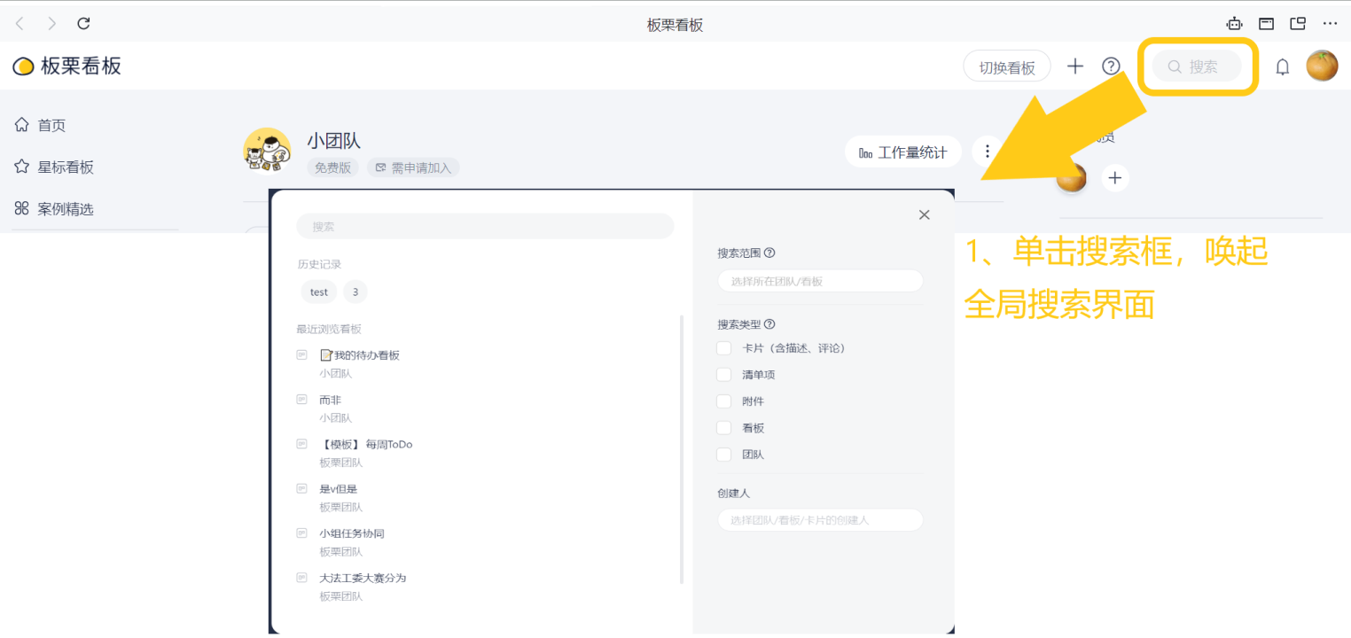Click the 切换看板 button
Image resolution: width=1351 pixels, height=638 pixels.
click(x=1006, y=67)
